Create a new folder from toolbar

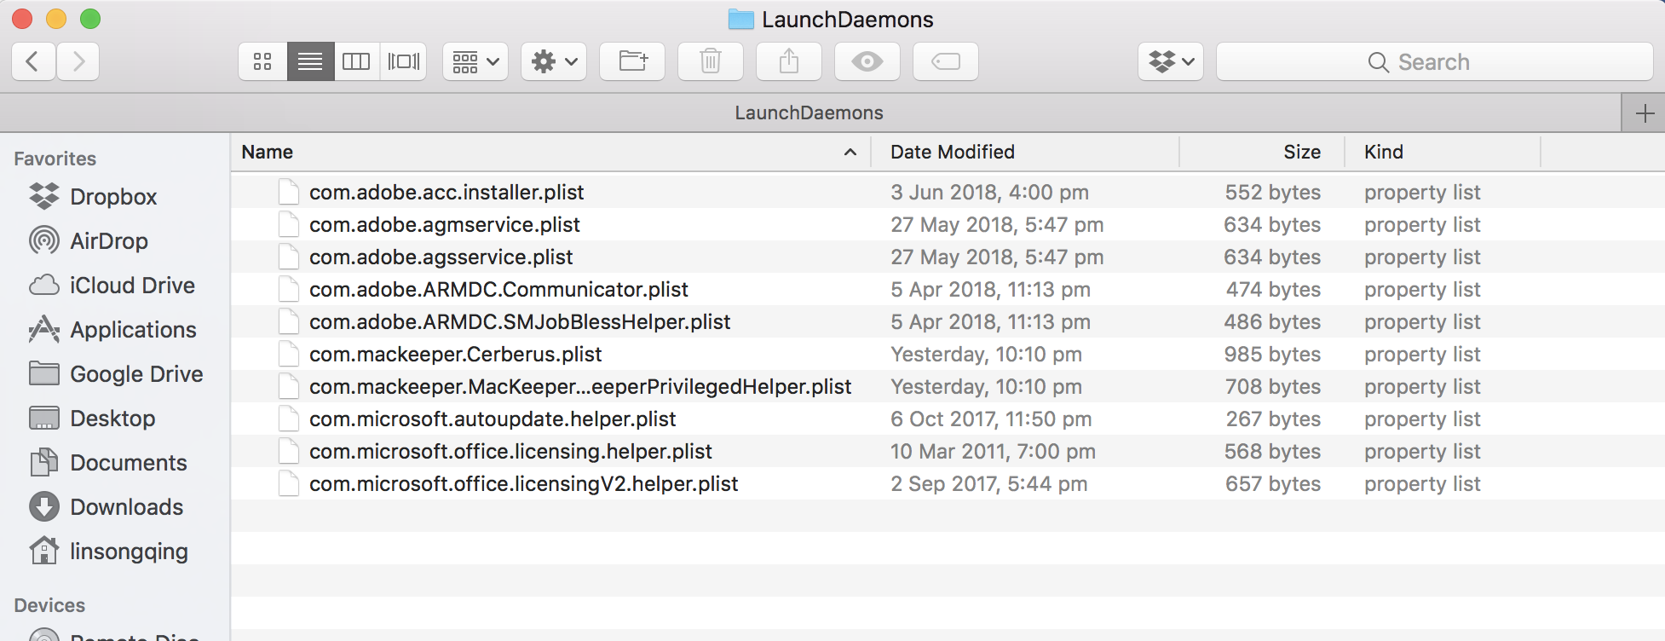[x=632, y=61]
